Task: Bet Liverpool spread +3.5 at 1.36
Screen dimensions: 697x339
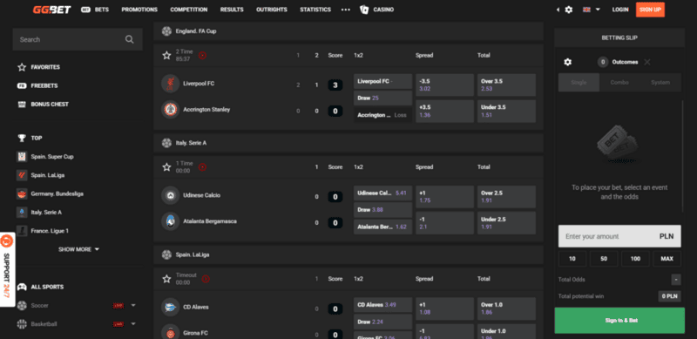Action: pos(444,112)
